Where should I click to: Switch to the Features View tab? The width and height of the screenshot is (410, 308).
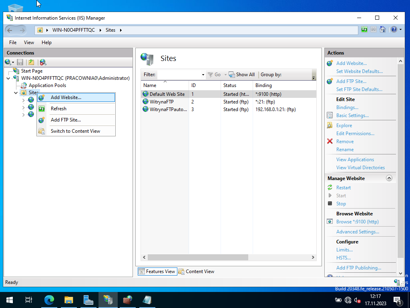[157, 272]
